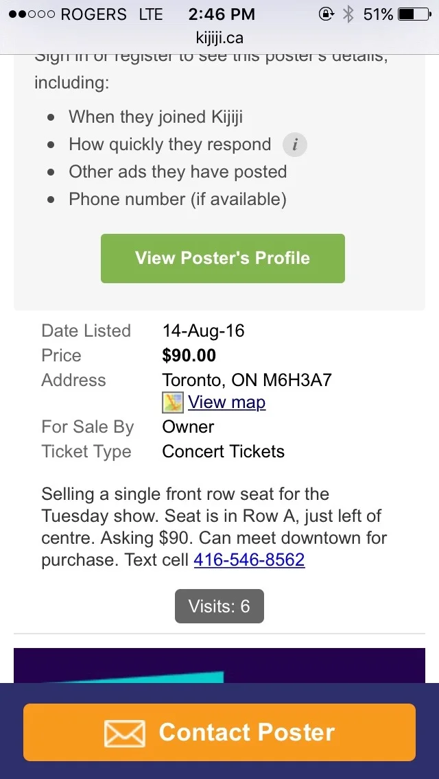
Task: Tap the Bluetooth status icon
Action: pos(348,14)
